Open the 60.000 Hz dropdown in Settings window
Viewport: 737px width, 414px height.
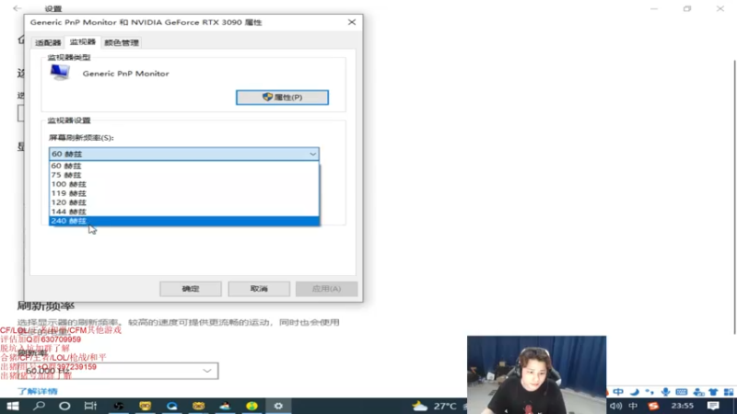tap(118, 371)
